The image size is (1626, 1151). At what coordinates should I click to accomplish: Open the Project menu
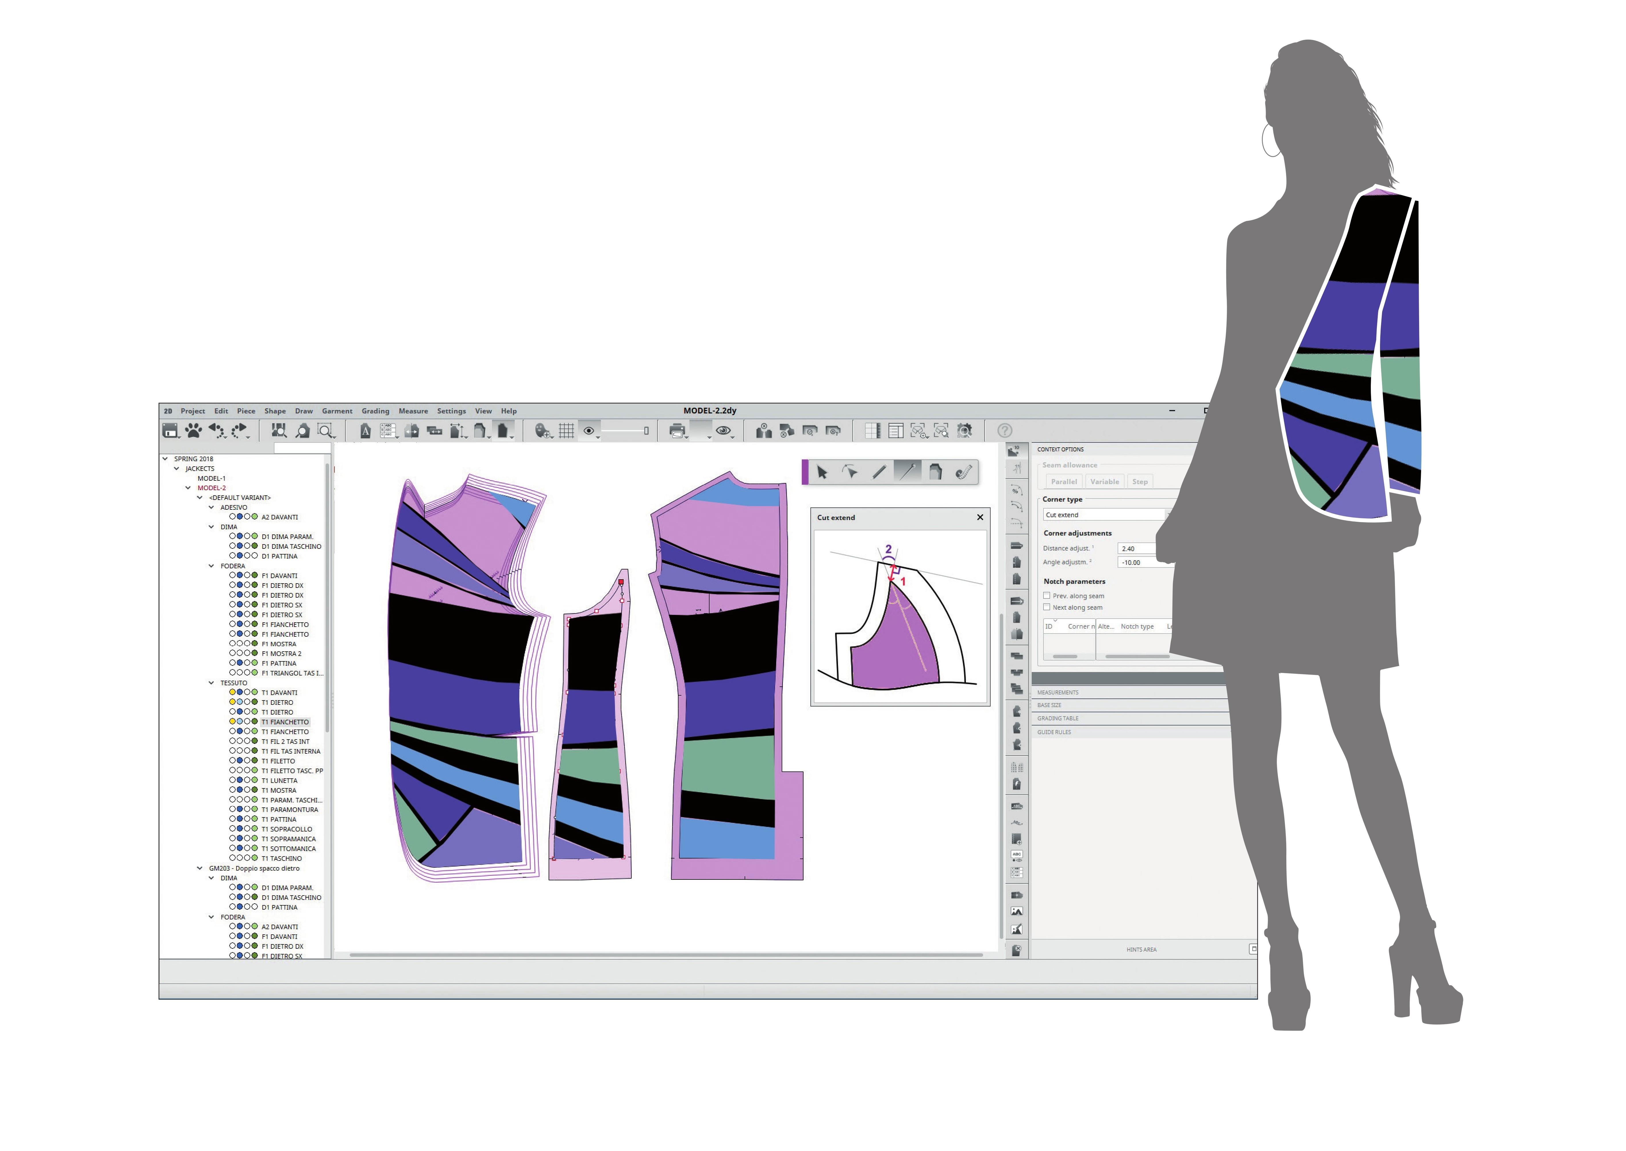[x=193, y=411]
